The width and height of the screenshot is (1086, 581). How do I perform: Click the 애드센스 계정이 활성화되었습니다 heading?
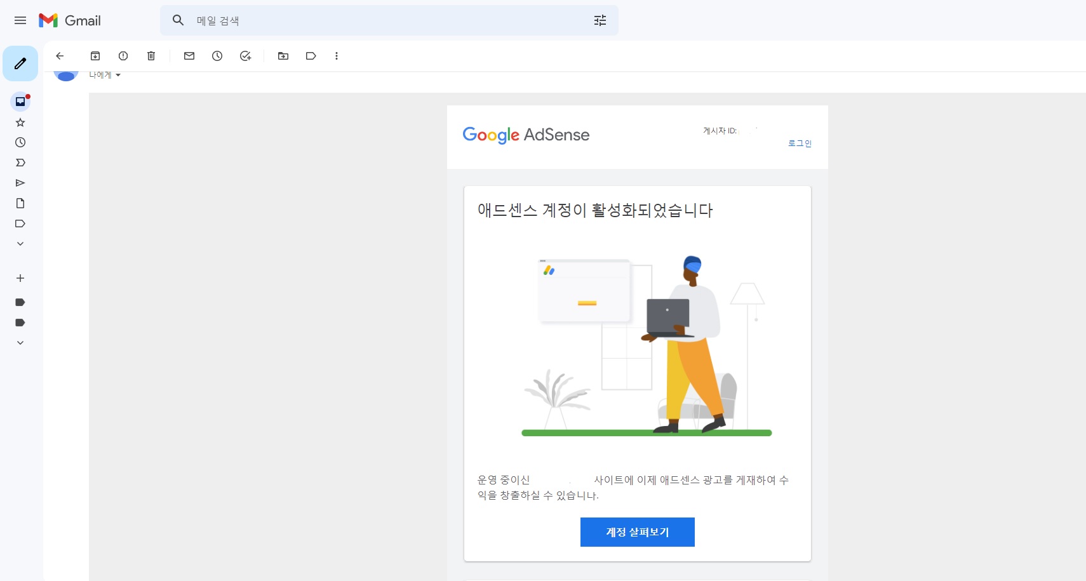[595, 210]
